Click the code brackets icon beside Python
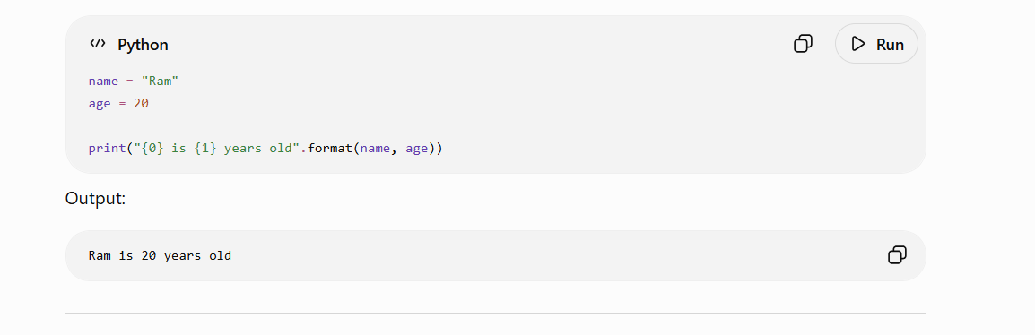 98,44
